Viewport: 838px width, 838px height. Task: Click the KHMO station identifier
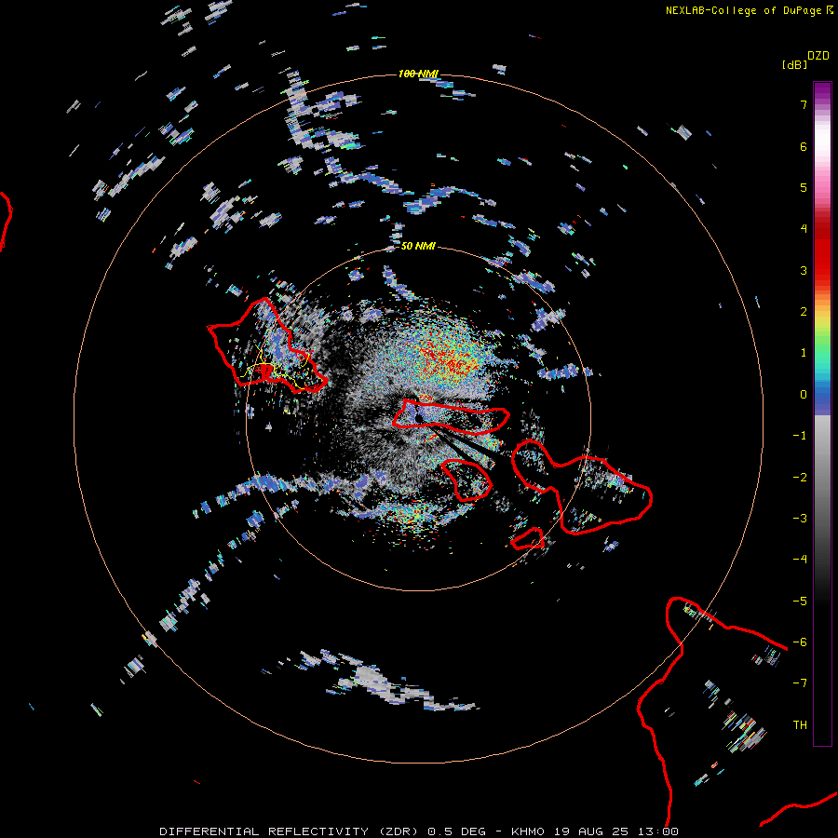pos(528,831)
